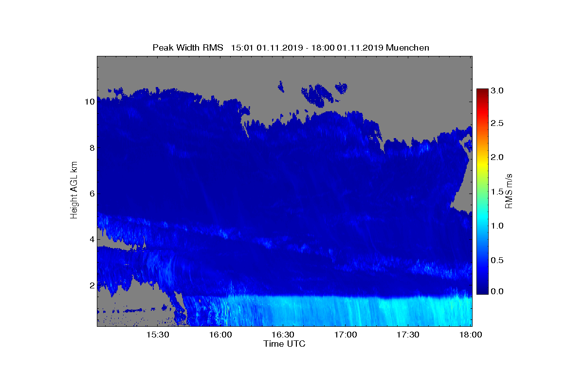Click the '17:00' time axis label
This screenshot has width=584, height=389.
point(346,335)
